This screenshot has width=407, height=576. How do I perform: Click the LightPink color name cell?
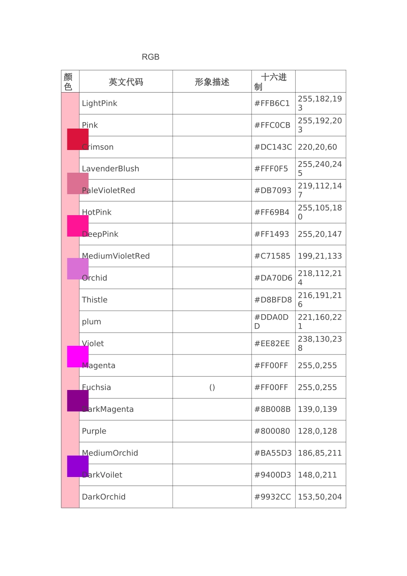[x=99, y=103]
